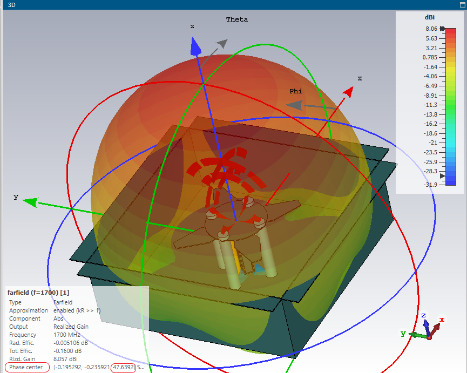Grab the upper clamp marker at 8.06 dBi
The image size is (467, 373).
coord(443,29)
